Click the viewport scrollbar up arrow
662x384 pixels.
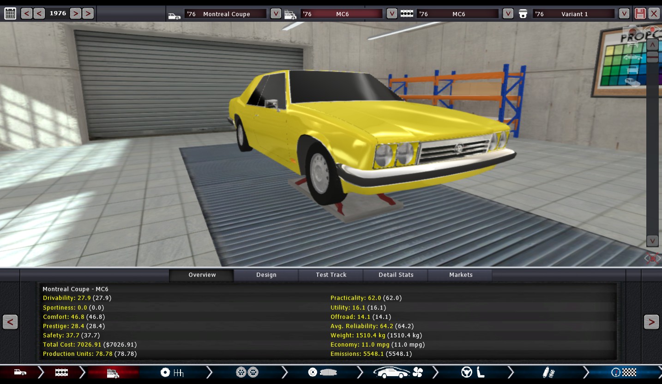(x=652, y=45)
